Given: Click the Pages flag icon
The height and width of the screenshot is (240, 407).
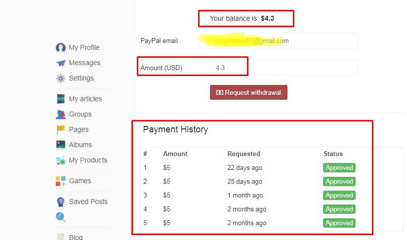Looking at the screenshot, I should pos(61,129).
